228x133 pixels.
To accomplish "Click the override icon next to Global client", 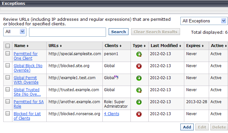I will [x=116, y=77].
